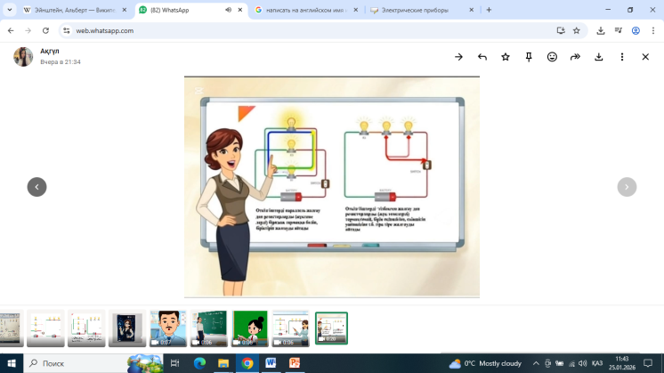Click the timestamp Вчера в 21:34
The height and width of the screenshot is (373, 664).
61,61
